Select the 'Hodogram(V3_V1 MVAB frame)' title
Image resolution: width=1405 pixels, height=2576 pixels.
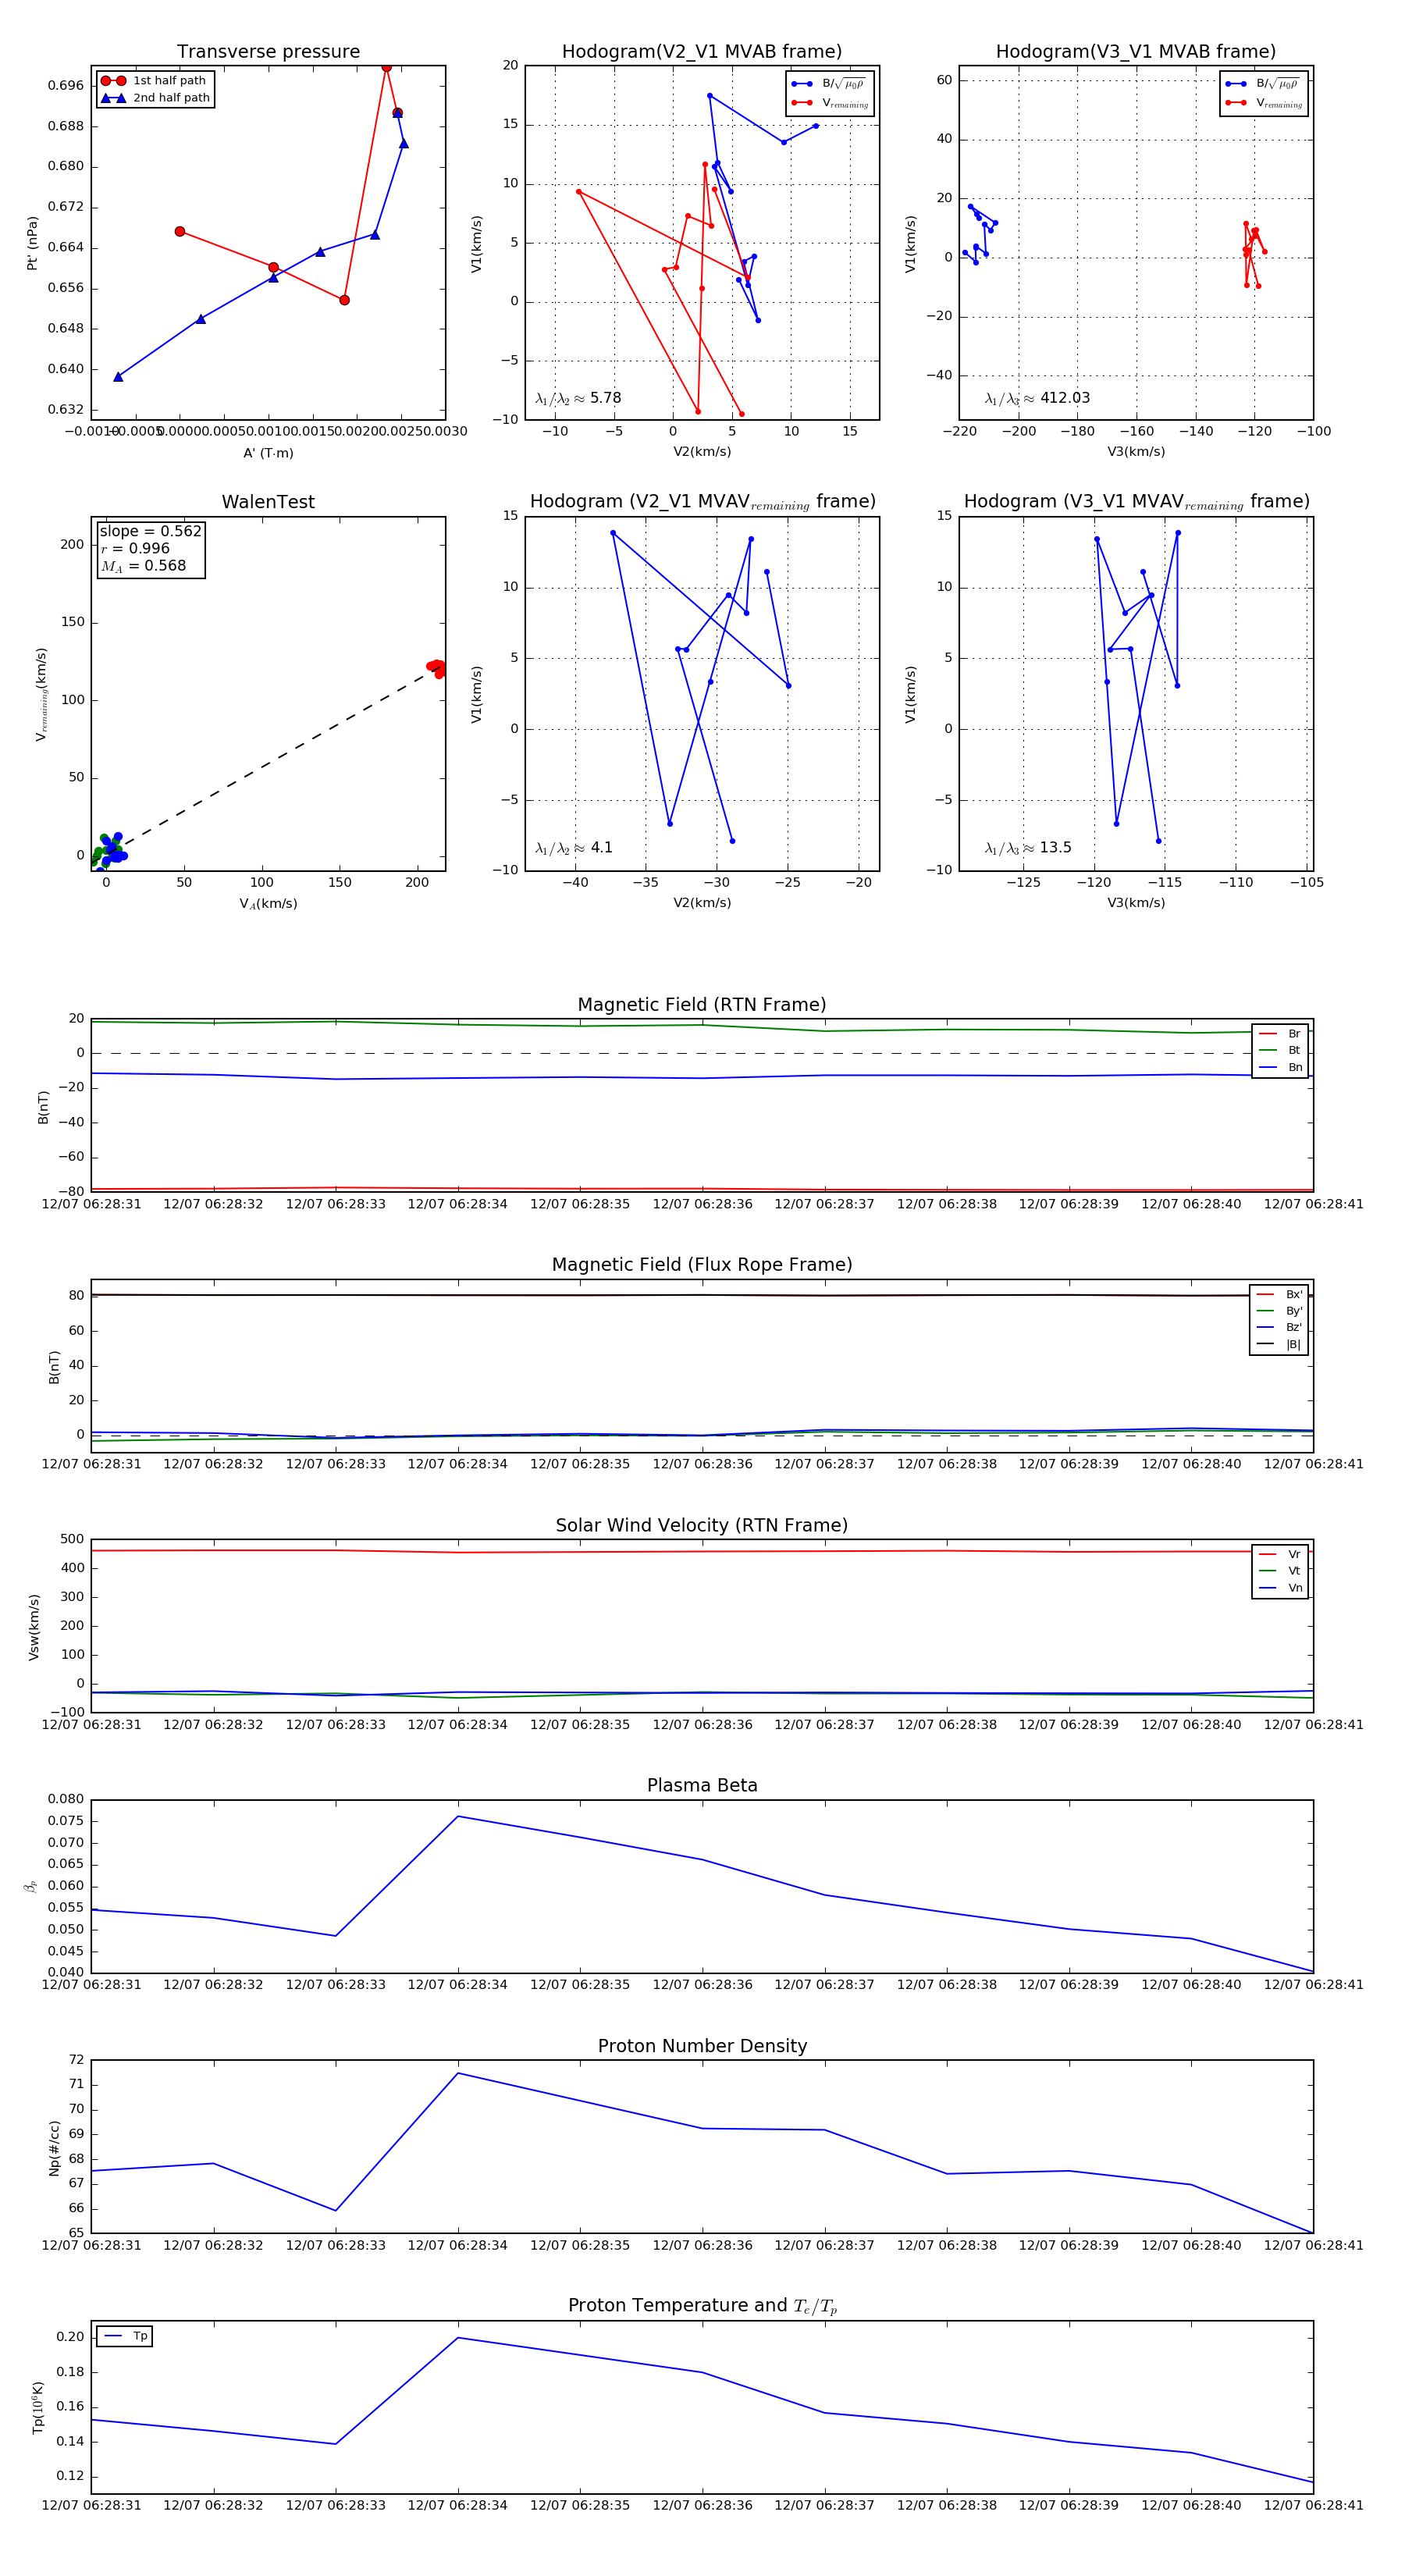click(1136, 52)
